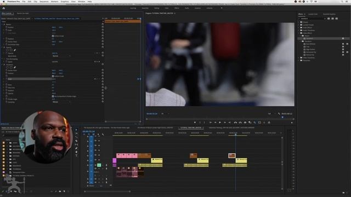Click the timeline playhead marker on ruler

click(235, 134)
